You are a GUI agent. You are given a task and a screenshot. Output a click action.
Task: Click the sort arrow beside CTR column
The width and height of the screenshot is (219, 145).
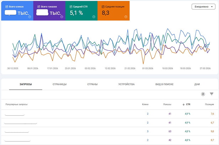pos(183,104)
